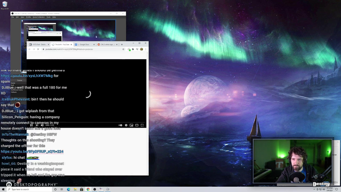The width and height of the screenshot is (341, 192).
Task: Open Cortana from the taskbar
Action: (x=55, y=189)
